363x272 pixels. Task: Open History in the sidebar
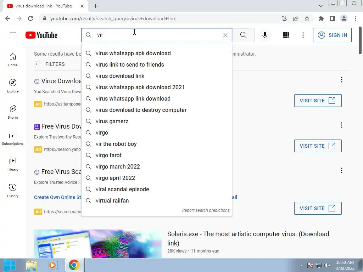(x=13, y=191)
